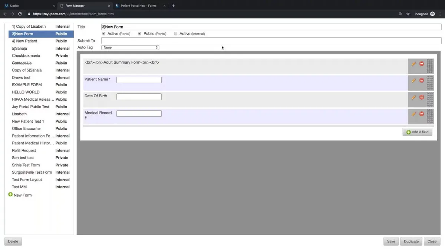445x250 pixels.
Task: Click the Medical Record # text box
Action: pyautogui.click(x=139, y=113)
